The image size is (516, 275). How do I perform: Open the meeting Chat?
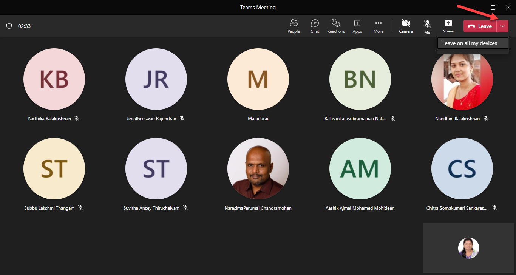(315, 26)
